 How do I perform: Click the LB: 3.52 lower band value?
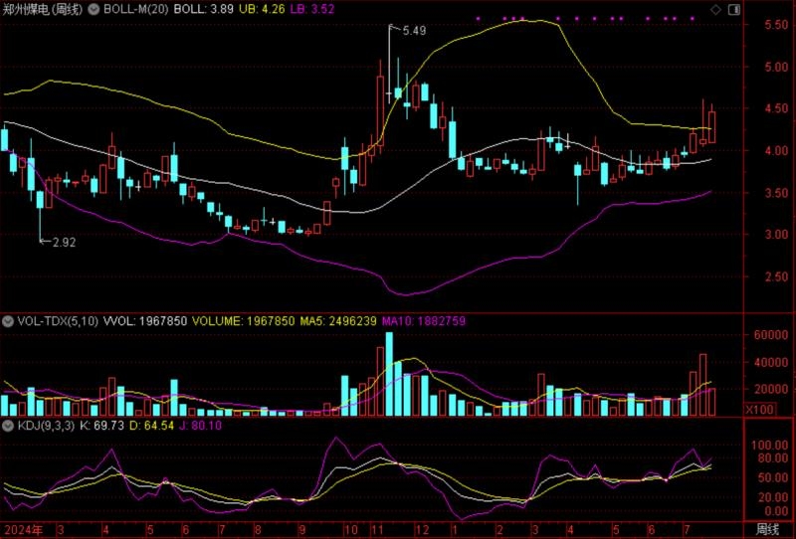click(312, 9)
